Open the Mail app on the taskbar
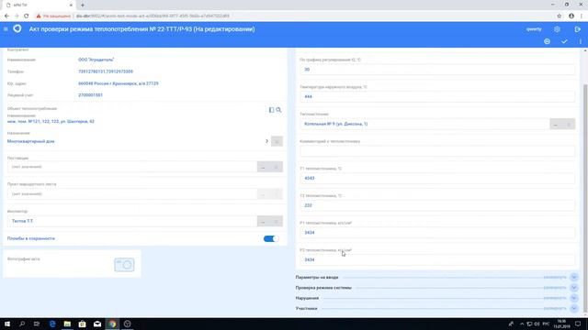 (97, 324)
